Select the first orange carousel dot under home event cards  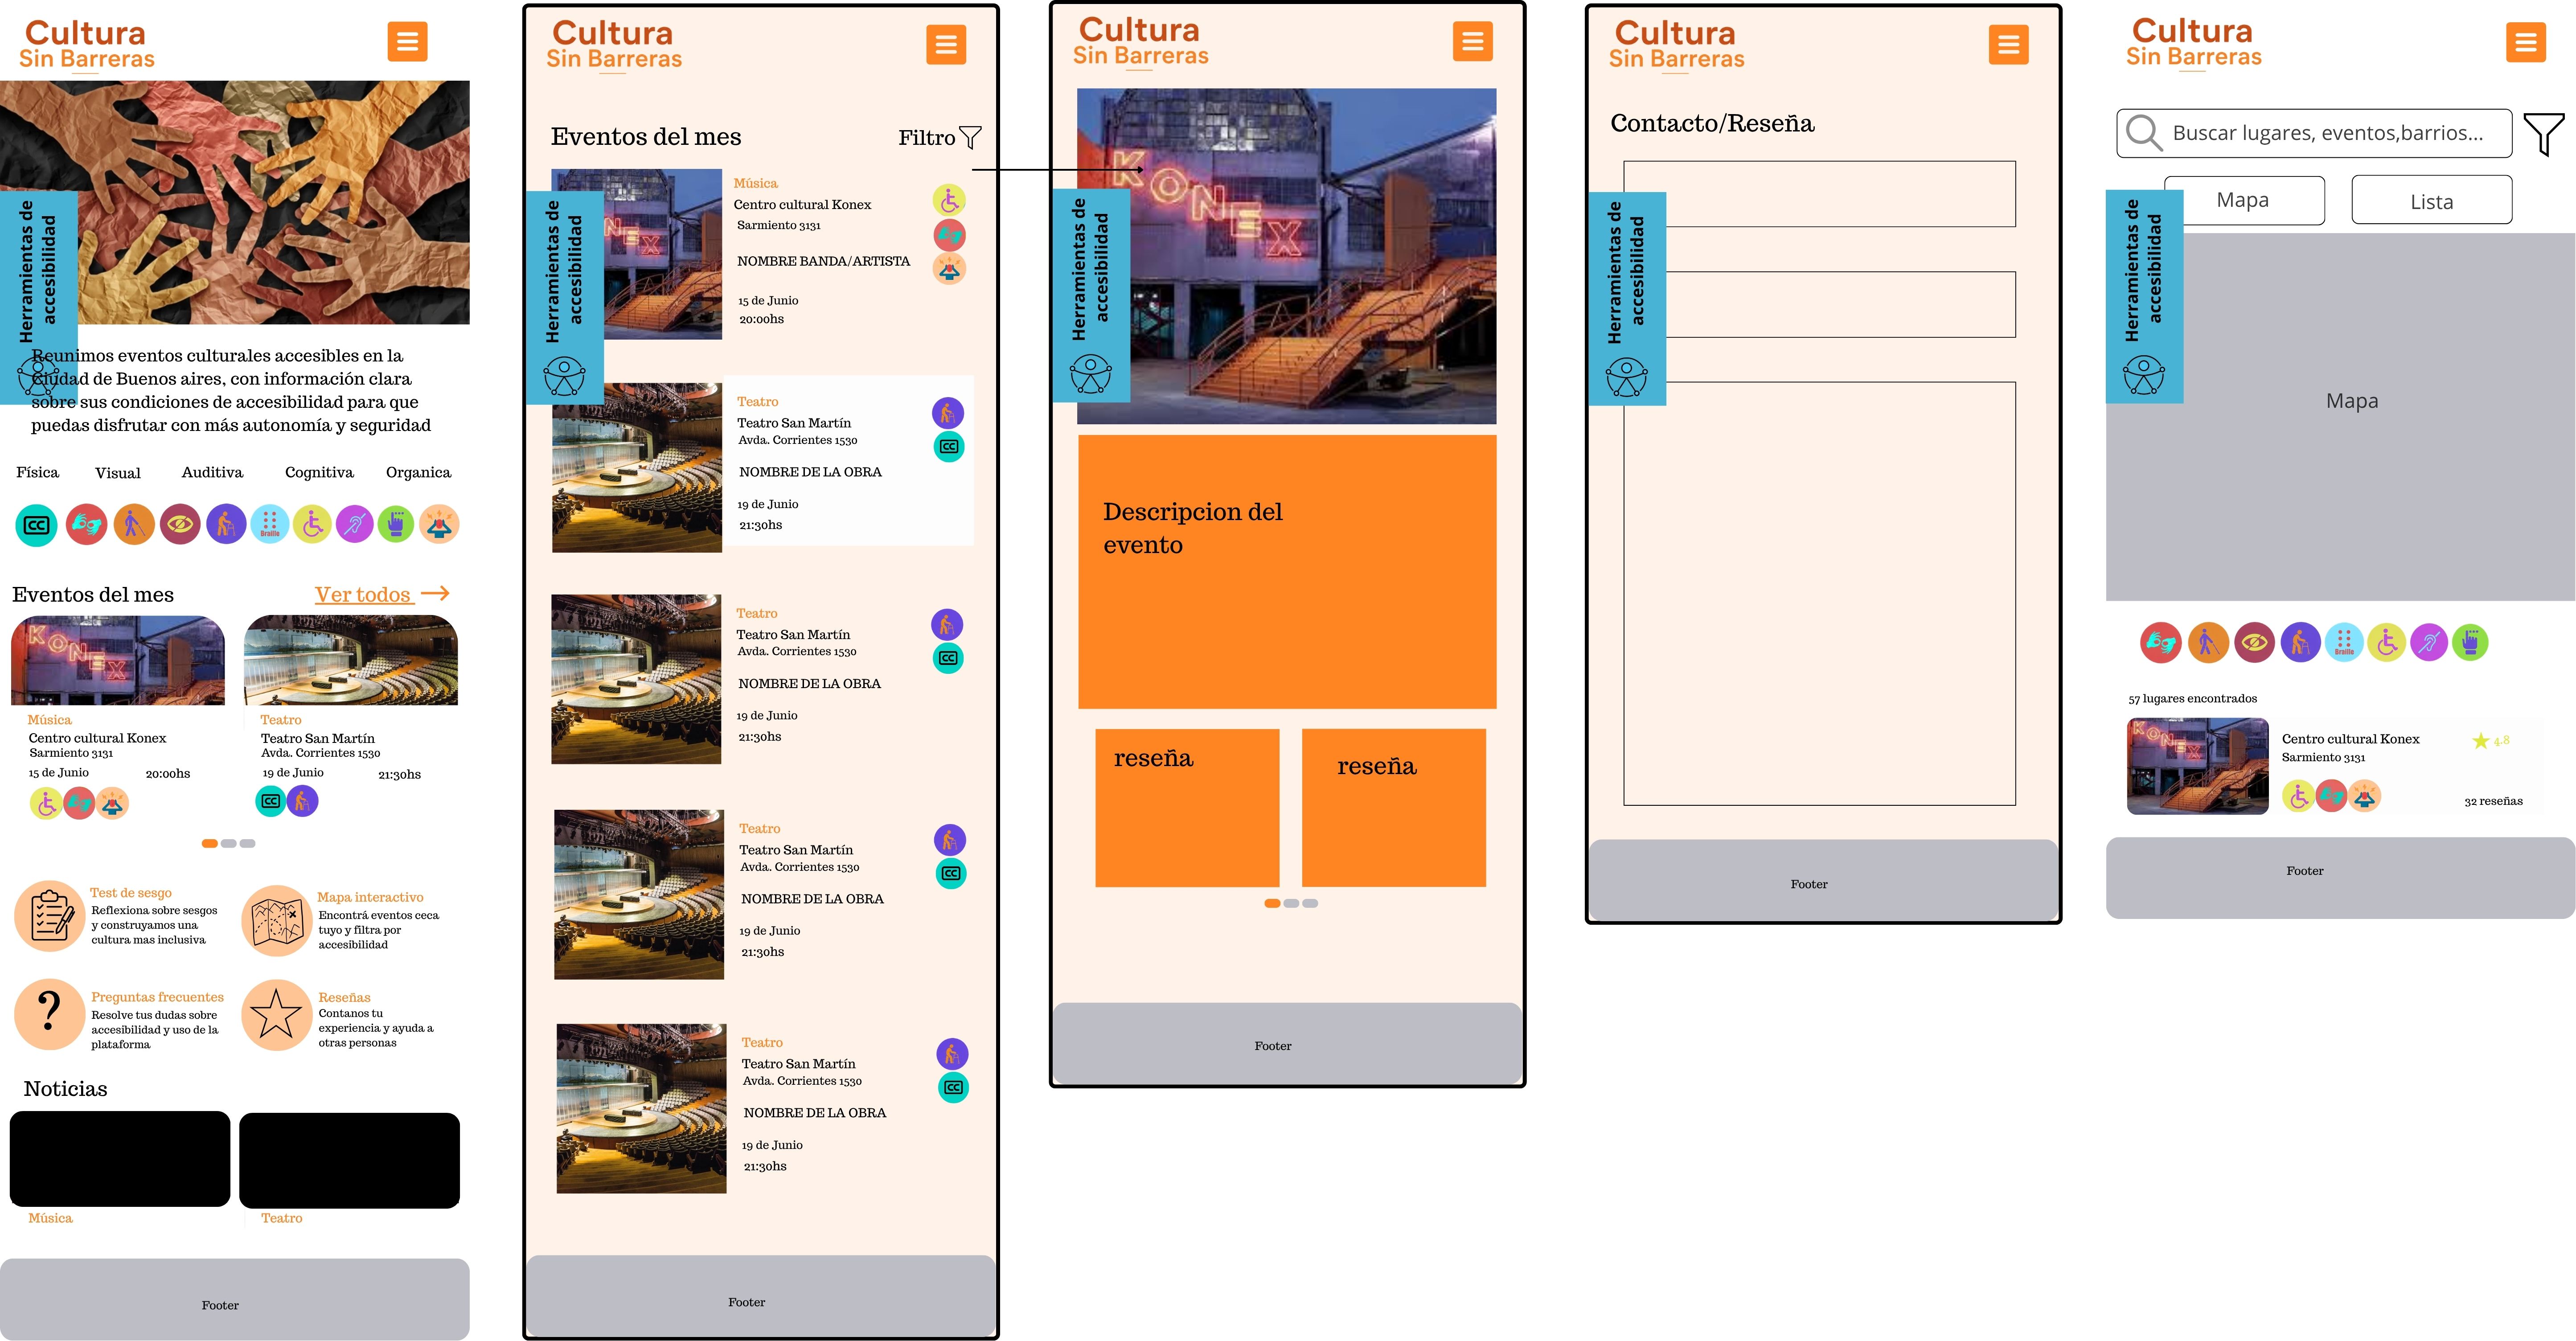pos(210,844)
